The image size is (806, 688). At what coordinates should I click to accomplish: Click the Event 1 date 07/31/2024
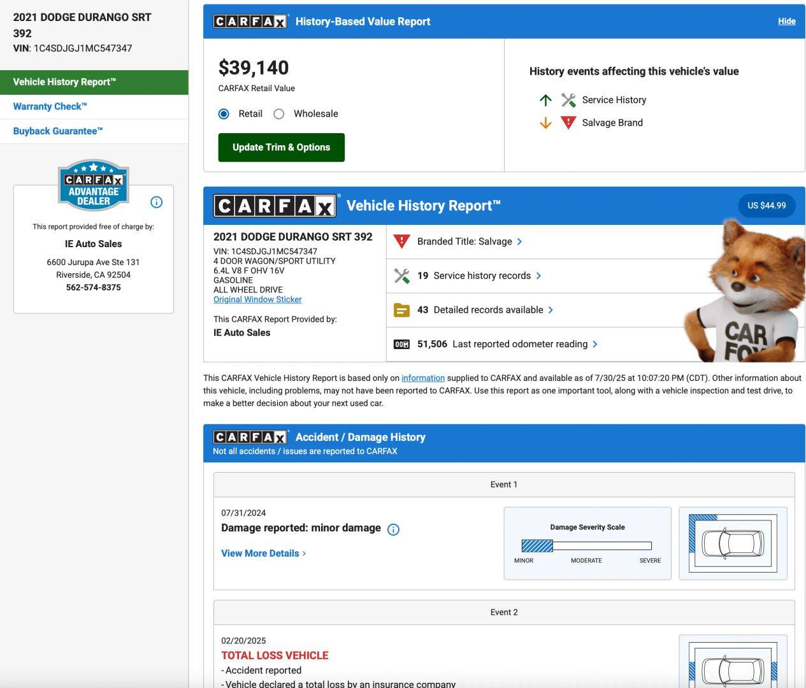243,513
